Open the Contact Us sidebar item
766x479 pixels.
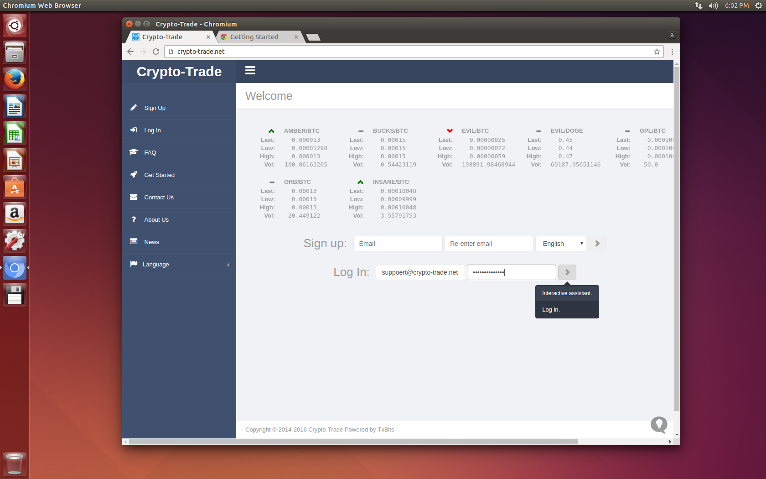click(x=179, y=198)
